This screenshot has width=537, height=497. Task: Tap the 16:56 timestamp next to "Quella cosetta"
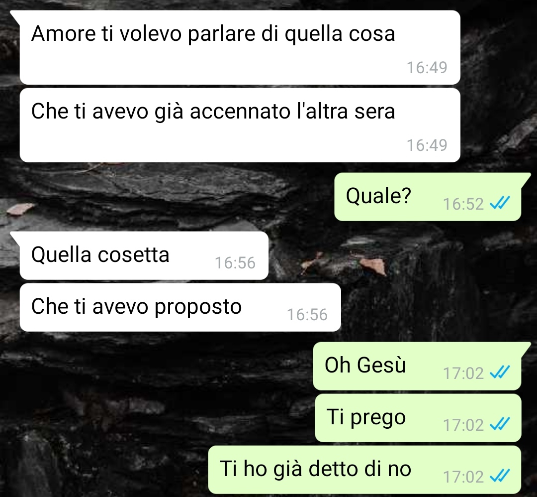tap(235, 263)
